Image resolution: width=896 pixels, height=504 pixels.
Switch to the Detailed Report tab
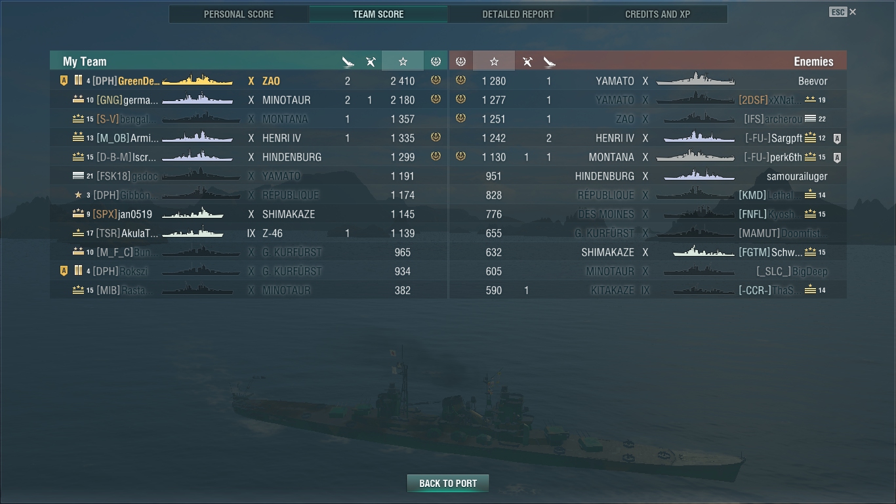[x=518, y=14]
